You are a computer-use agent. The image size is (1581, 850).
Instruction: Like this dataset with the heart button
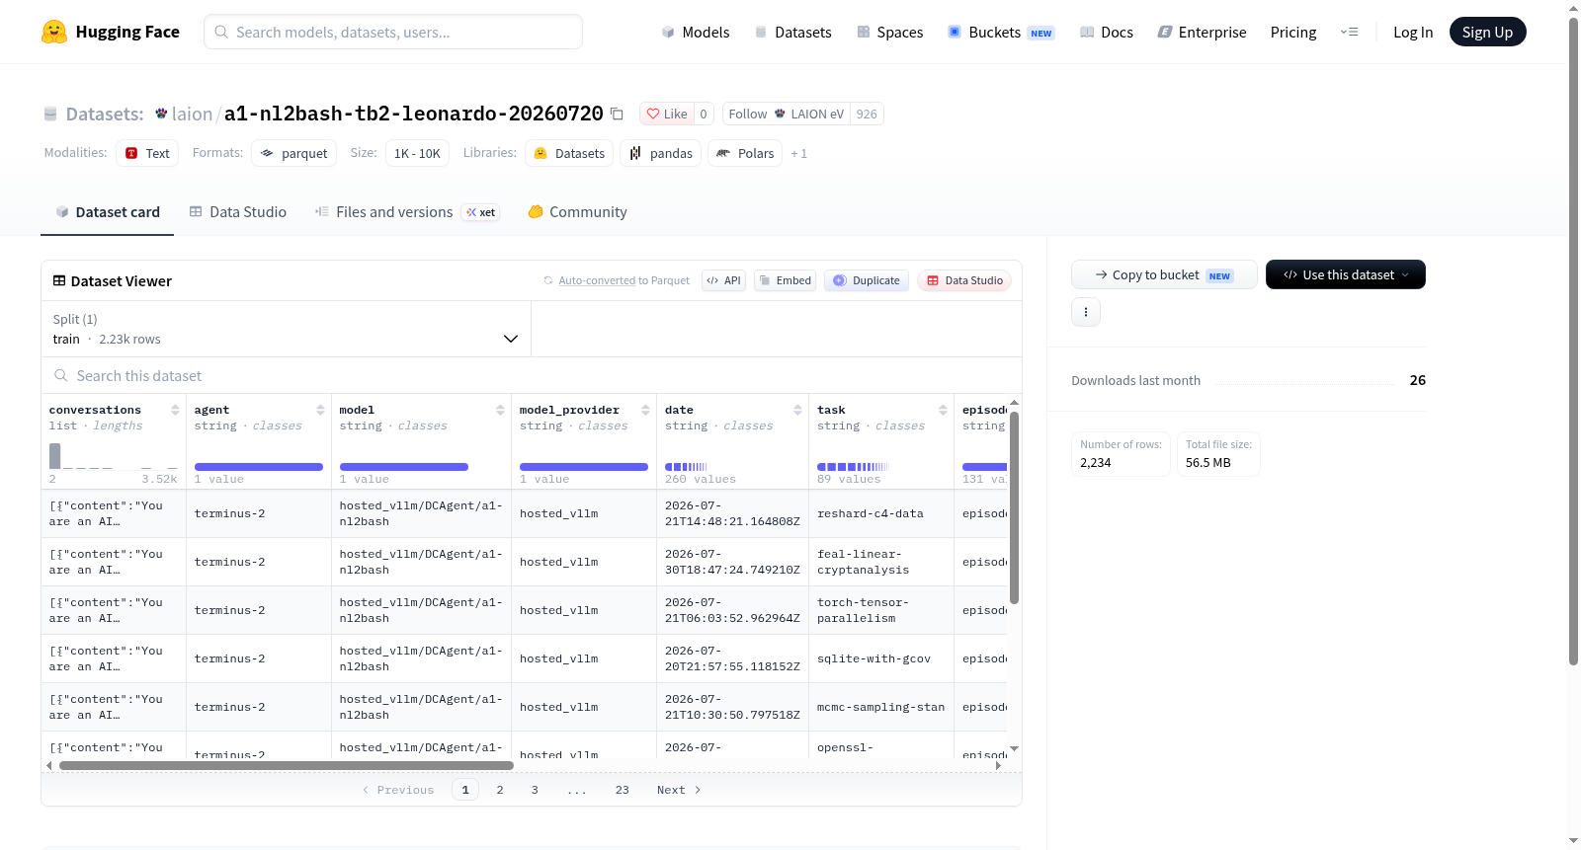point(667,114)
